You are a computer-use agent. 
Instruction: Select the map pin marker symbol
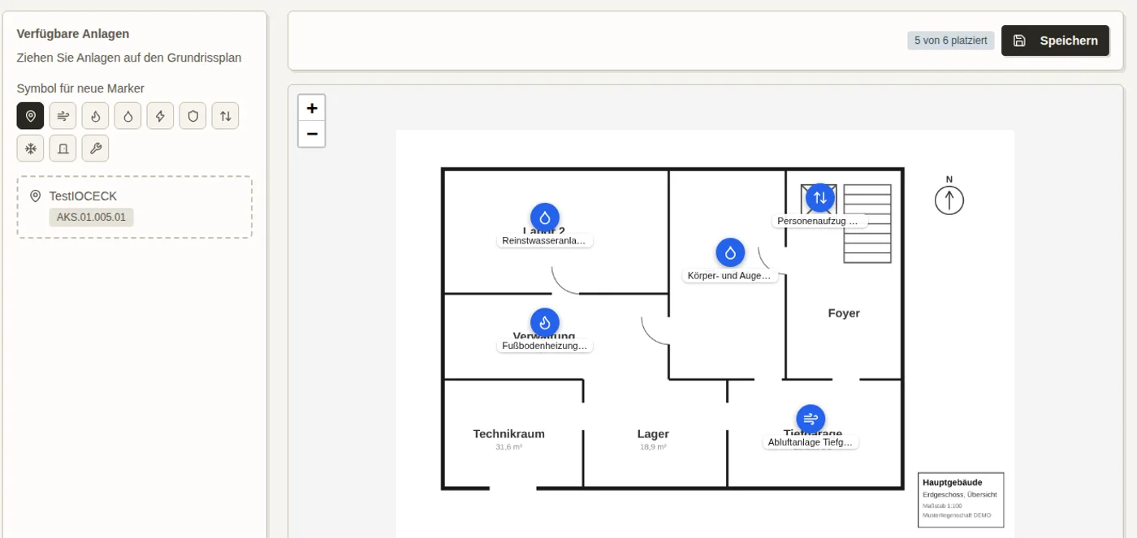[30, 116]
